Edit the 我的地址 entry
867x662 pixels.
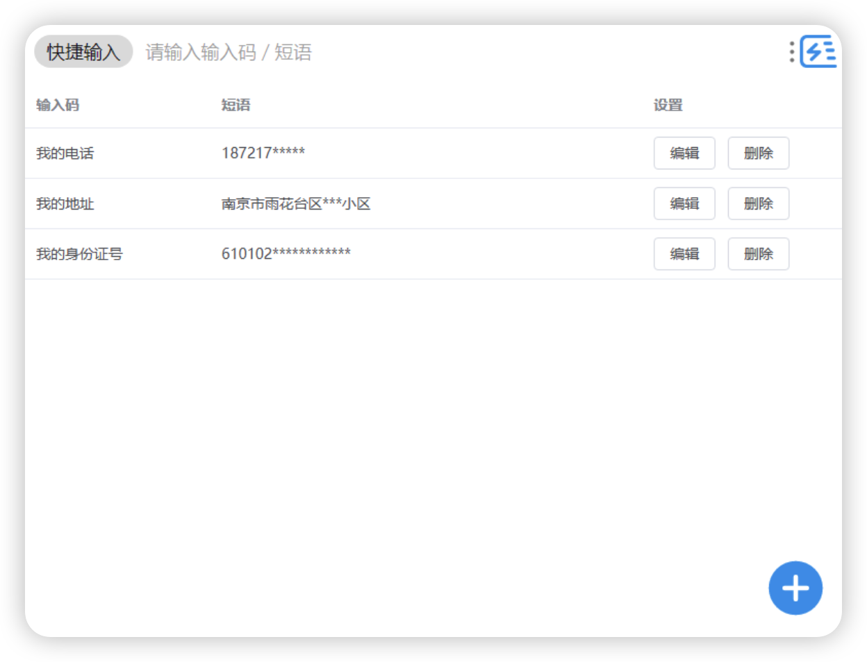point(684,203)
